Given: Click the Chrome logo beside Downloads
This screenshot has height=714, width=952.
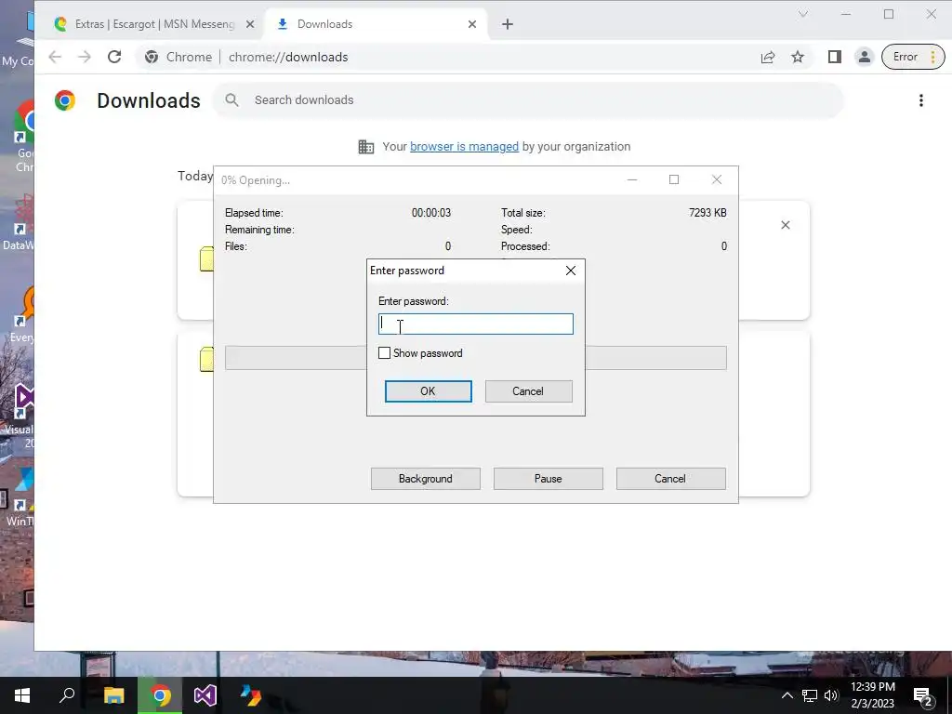Looking at the screenshot, I should pos(65,100).
